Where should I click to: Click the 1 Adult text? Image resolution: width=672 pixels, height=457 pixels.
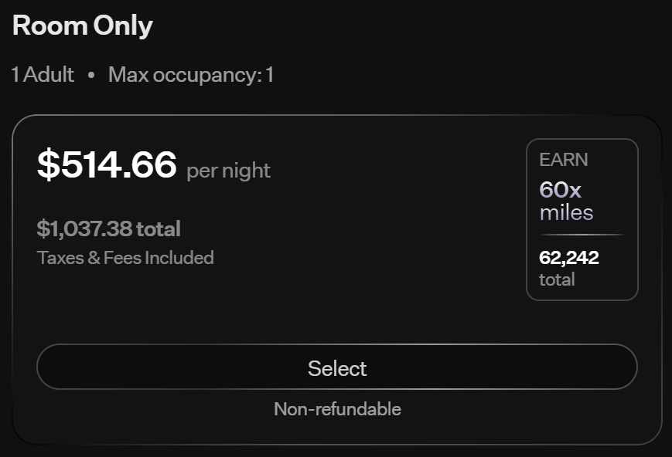(43, 75)
